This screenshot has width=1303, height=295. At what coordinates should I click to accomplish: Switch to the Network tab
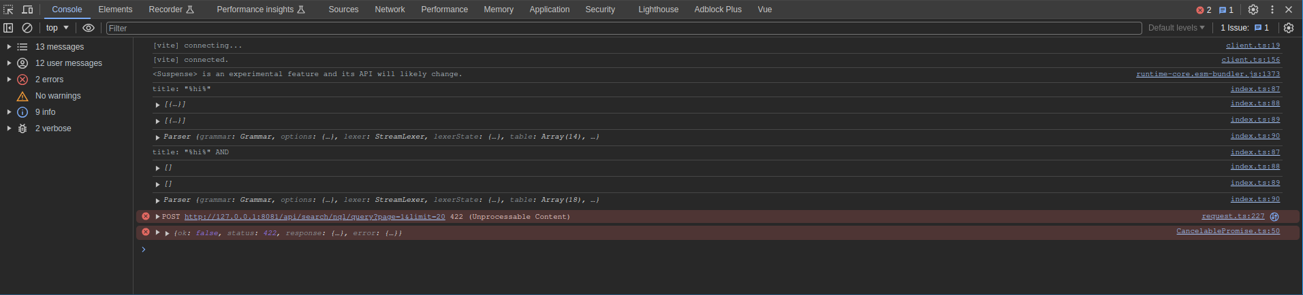tap(390, 10)
